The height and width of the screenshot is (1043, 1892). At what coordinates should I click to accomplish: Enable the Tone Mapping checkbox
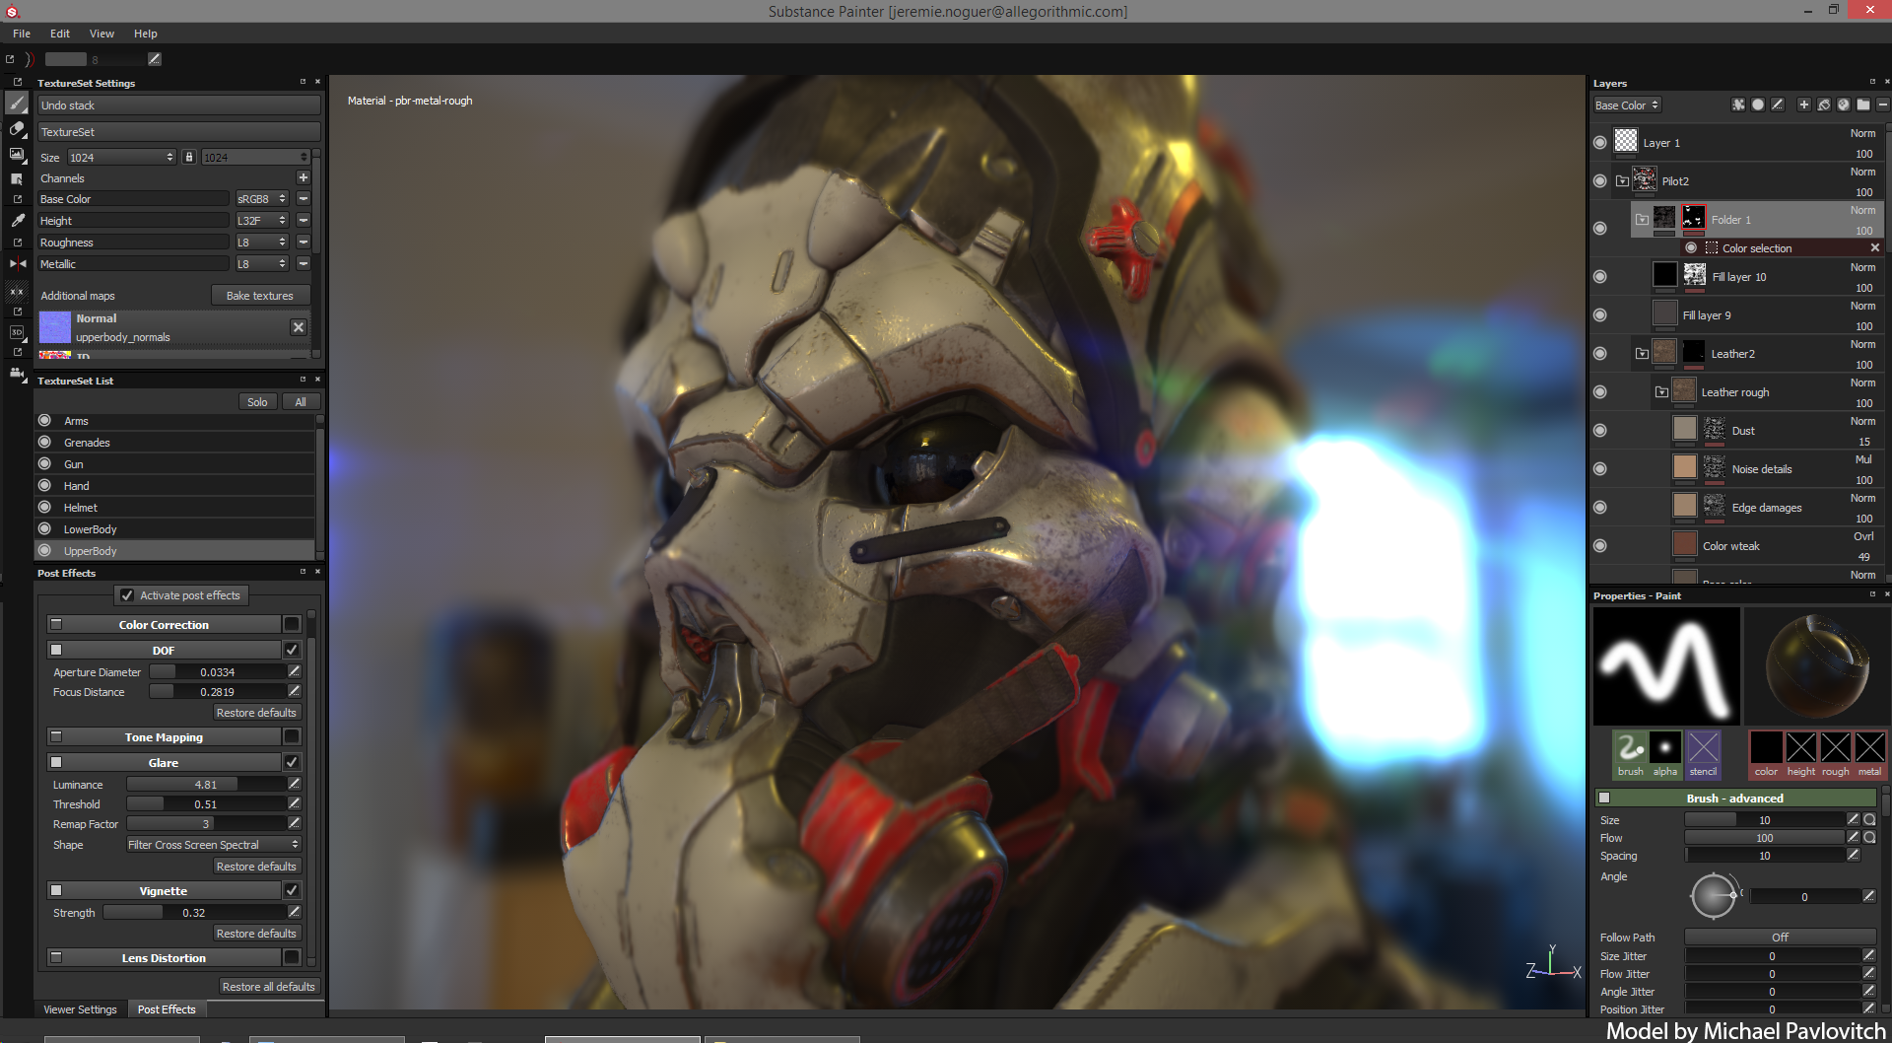tap(292, 736)
